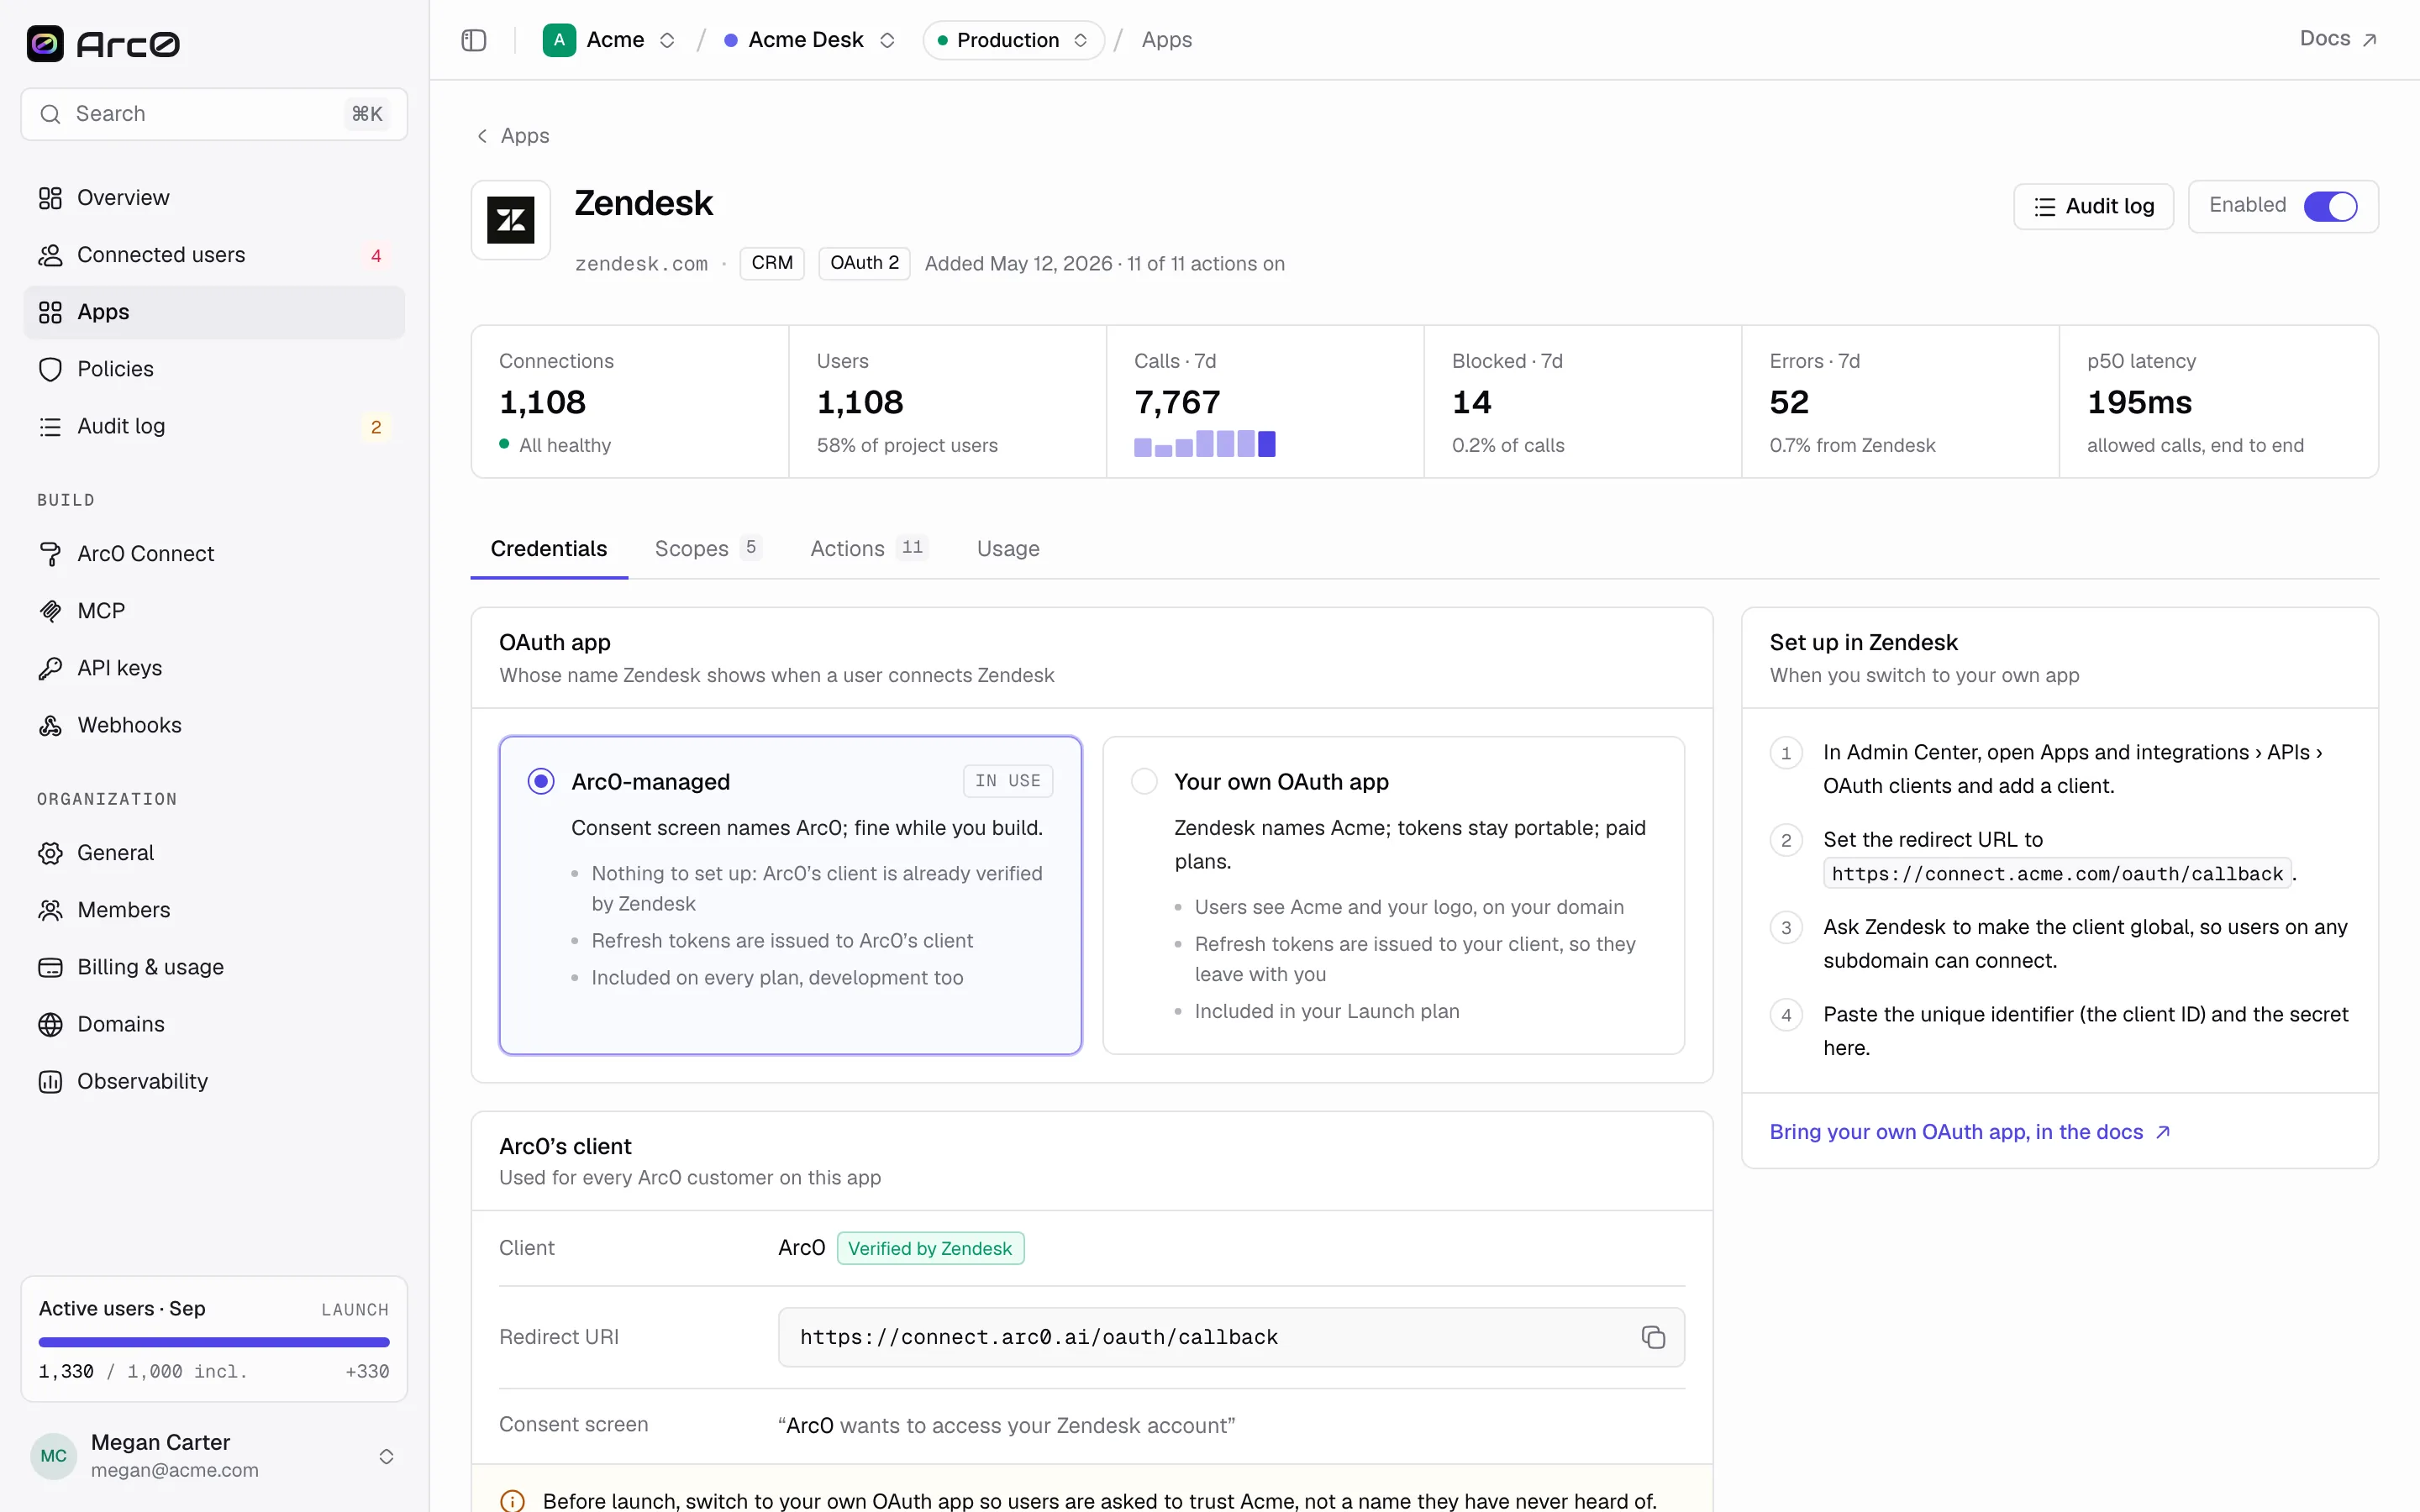Click the Observability chart icon
Viewport: 2420px width, 1512px height.
tap(50, 1081)
